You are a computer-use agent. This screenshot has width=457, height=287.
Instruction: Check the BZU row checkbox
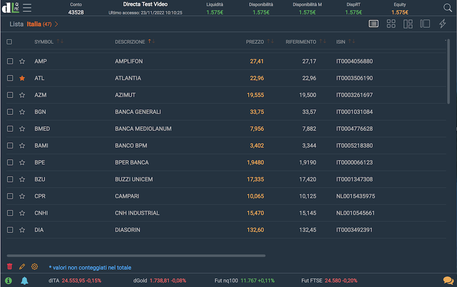[x=10, y=179]
